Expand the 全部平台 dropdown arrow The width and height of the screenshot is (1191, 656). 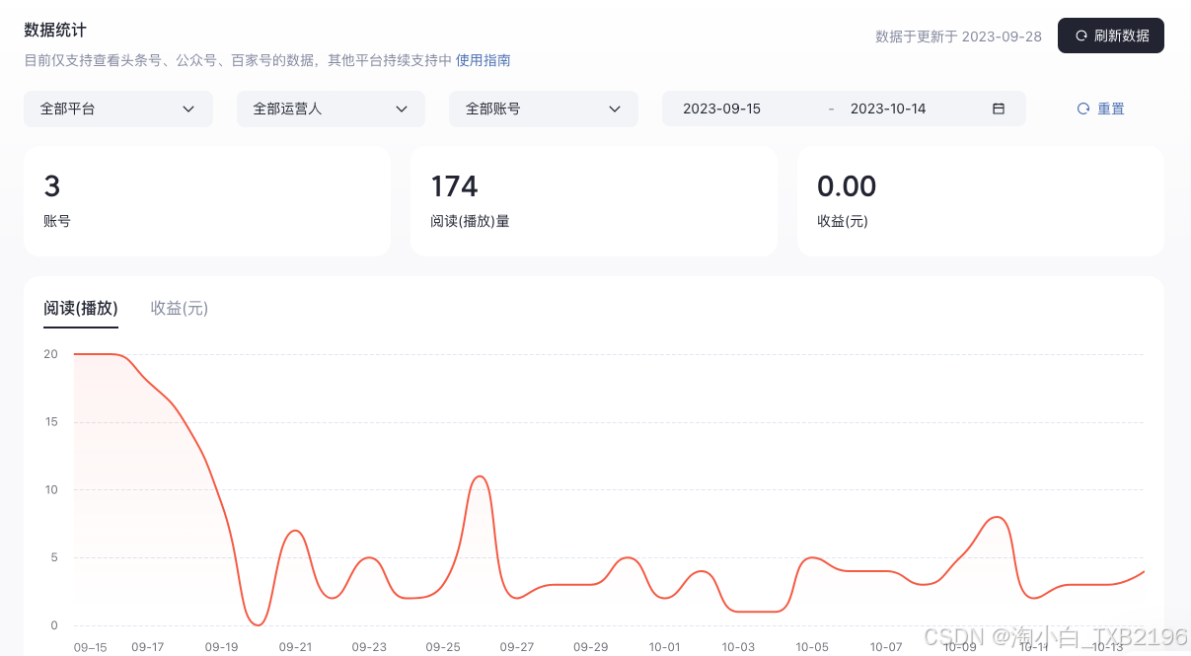(188, 109)
